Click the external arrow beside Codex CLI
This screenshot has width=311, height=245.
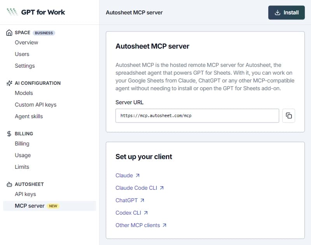pos(146,213)
